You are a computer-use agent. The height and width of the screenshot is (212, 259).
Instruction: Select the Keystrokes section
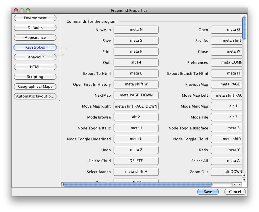point(35,47)
